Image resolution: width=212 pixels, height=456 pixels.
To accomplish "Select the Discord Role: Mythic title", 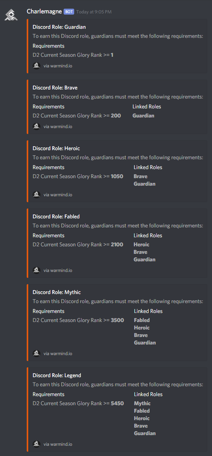I will coord(57,292).
